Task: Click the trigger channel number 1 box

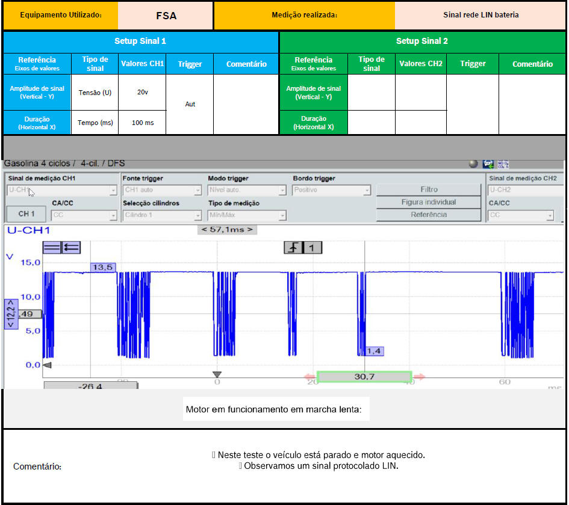Action: coord(312,247)
